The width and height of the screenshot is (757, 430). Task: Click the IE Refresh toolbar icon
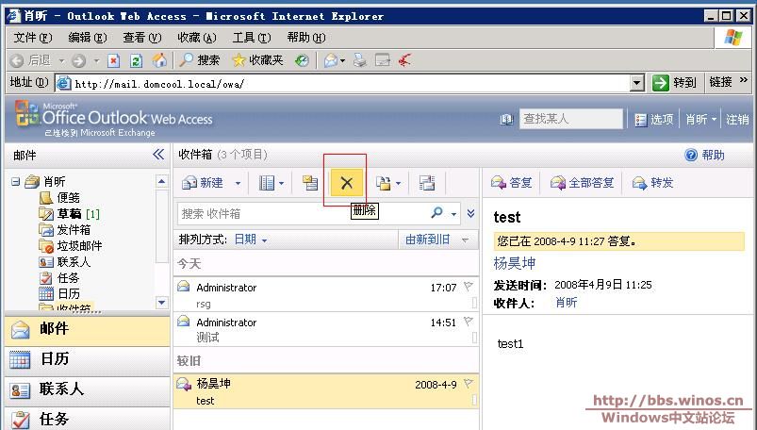tap(136, 60)
